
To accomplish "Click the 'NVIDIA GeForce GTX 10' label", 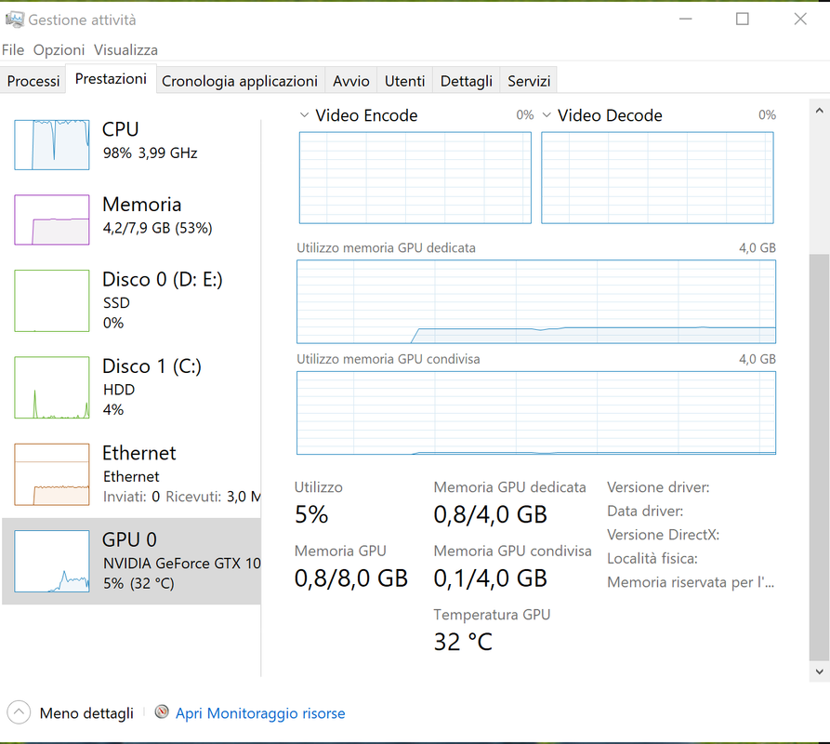I will coord(181,564).
